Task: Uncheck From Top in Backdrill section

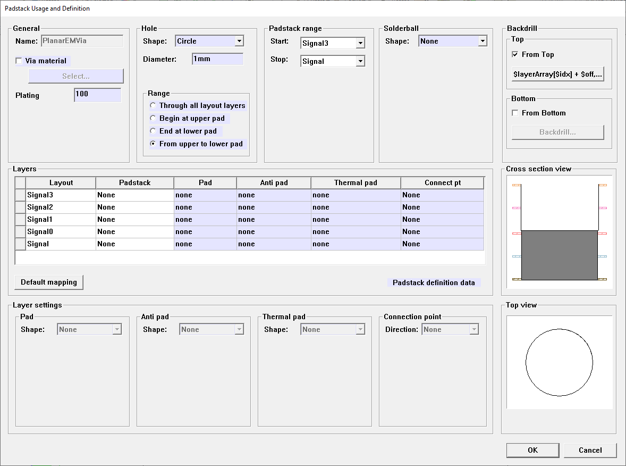Action: (514, 54)
